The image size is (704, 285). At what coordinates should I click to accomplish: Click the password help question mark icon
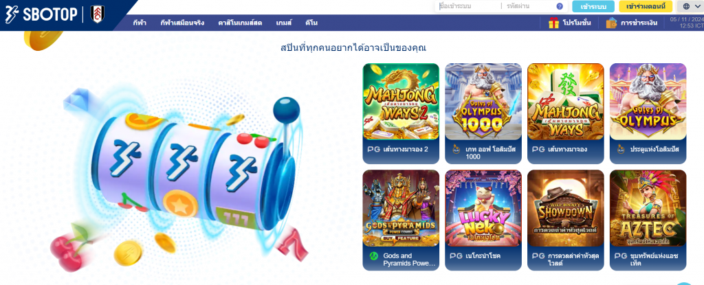[560, 6]
